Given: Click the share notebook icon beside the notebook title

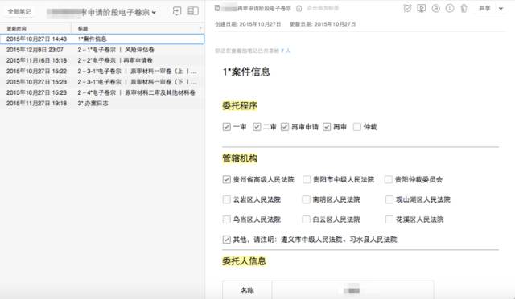Looking at the screenshot, I should click(177, 11).
